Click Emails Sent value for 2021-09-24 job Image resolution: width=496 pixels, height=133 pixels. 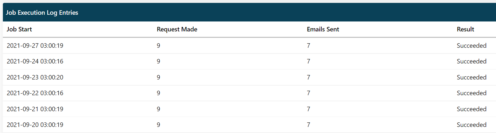click(308, 61)
